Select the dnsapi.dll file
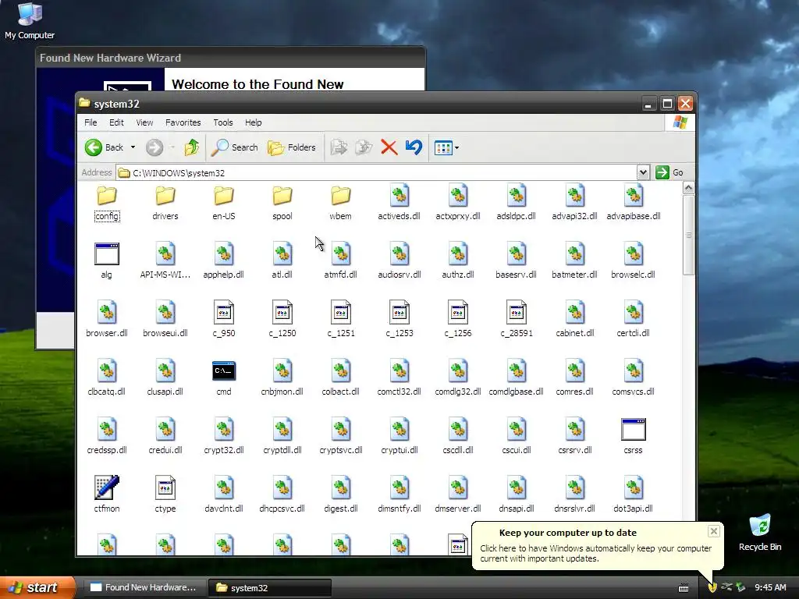Image resolution: width=799 pixels, height=599 pixels. tap(517, 494)
